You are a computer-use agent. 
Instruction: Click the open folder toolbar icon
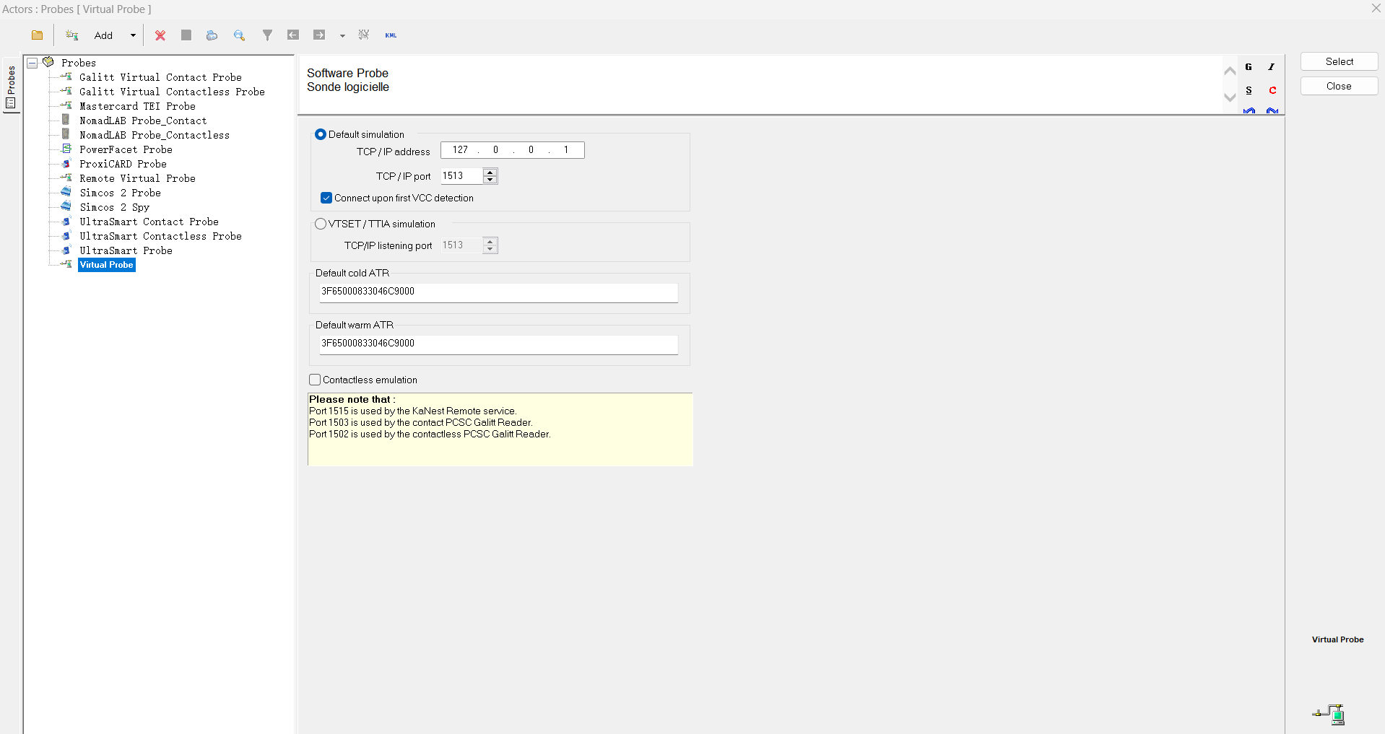point(38,35)
